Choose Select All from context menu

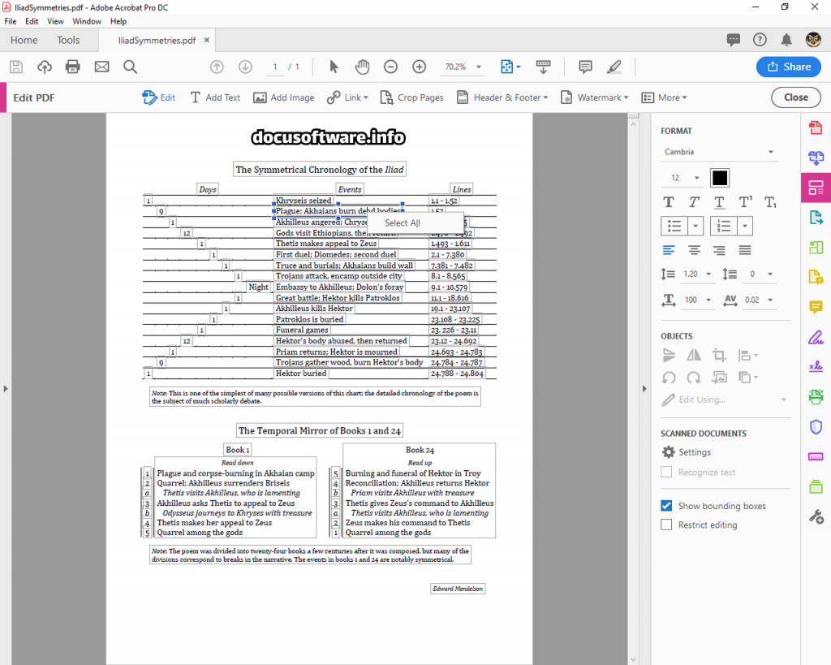pyautogui.click(x=402, y=223)
